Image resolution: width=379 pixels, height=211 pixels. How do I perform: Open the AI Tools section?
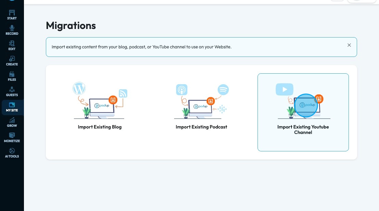point(12,153)
